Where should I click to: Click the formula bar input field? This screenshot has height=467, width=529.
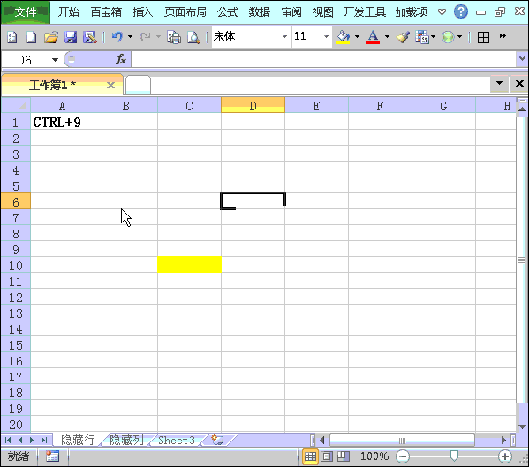coord(323,59)
